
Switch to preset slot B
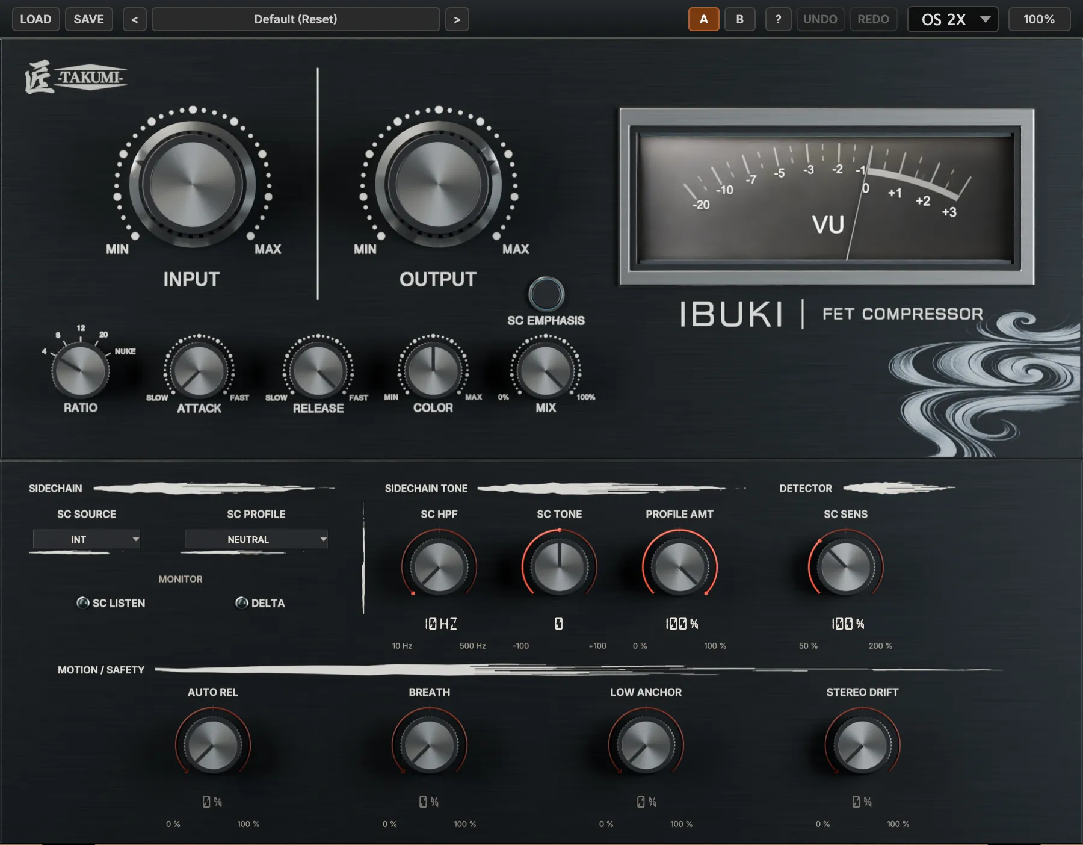pos(739,19)
